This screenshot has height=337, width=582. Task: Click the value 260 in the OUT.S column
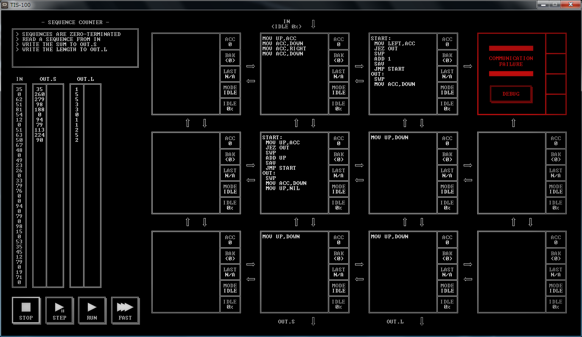39,95
